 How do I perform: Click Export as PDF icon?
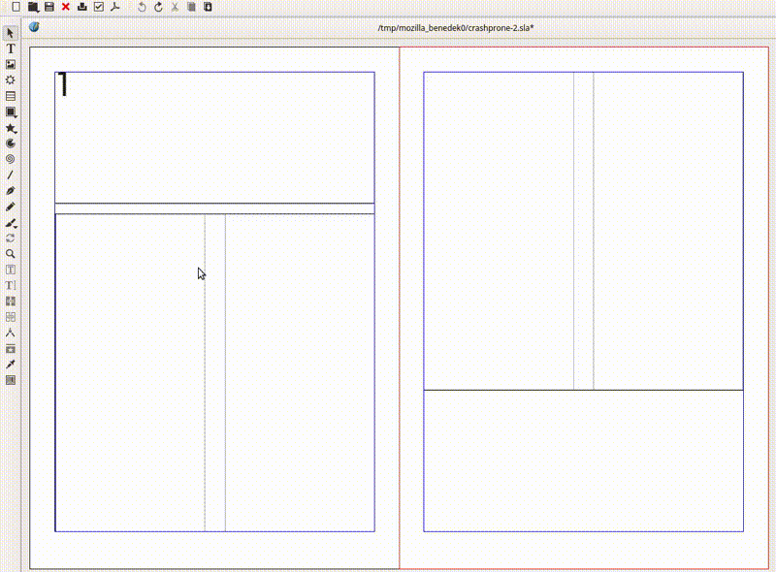pyautogui.click(x=113, y=7)
